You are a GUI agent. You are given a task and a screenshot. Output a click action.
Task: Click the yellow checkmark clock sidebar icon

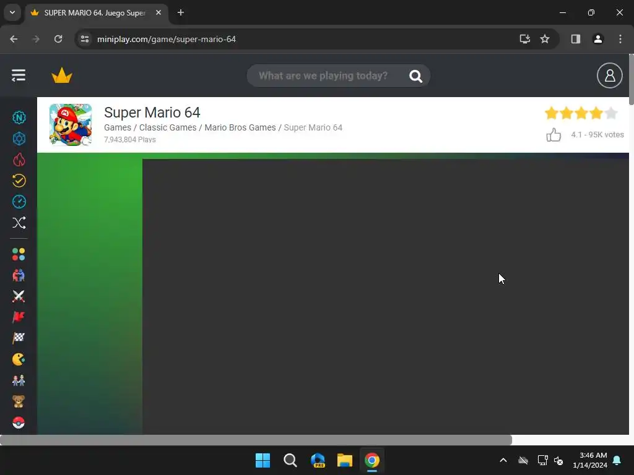pyautogui.click(x=19, y=181)
